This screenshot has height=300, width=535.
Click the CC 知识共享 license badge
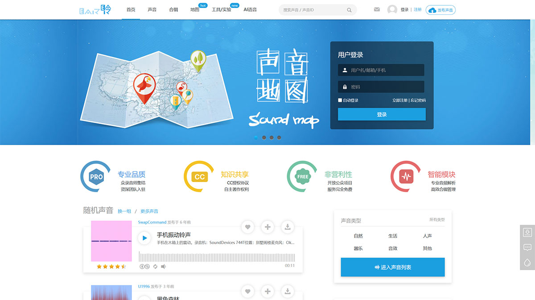tap(198, 176)
